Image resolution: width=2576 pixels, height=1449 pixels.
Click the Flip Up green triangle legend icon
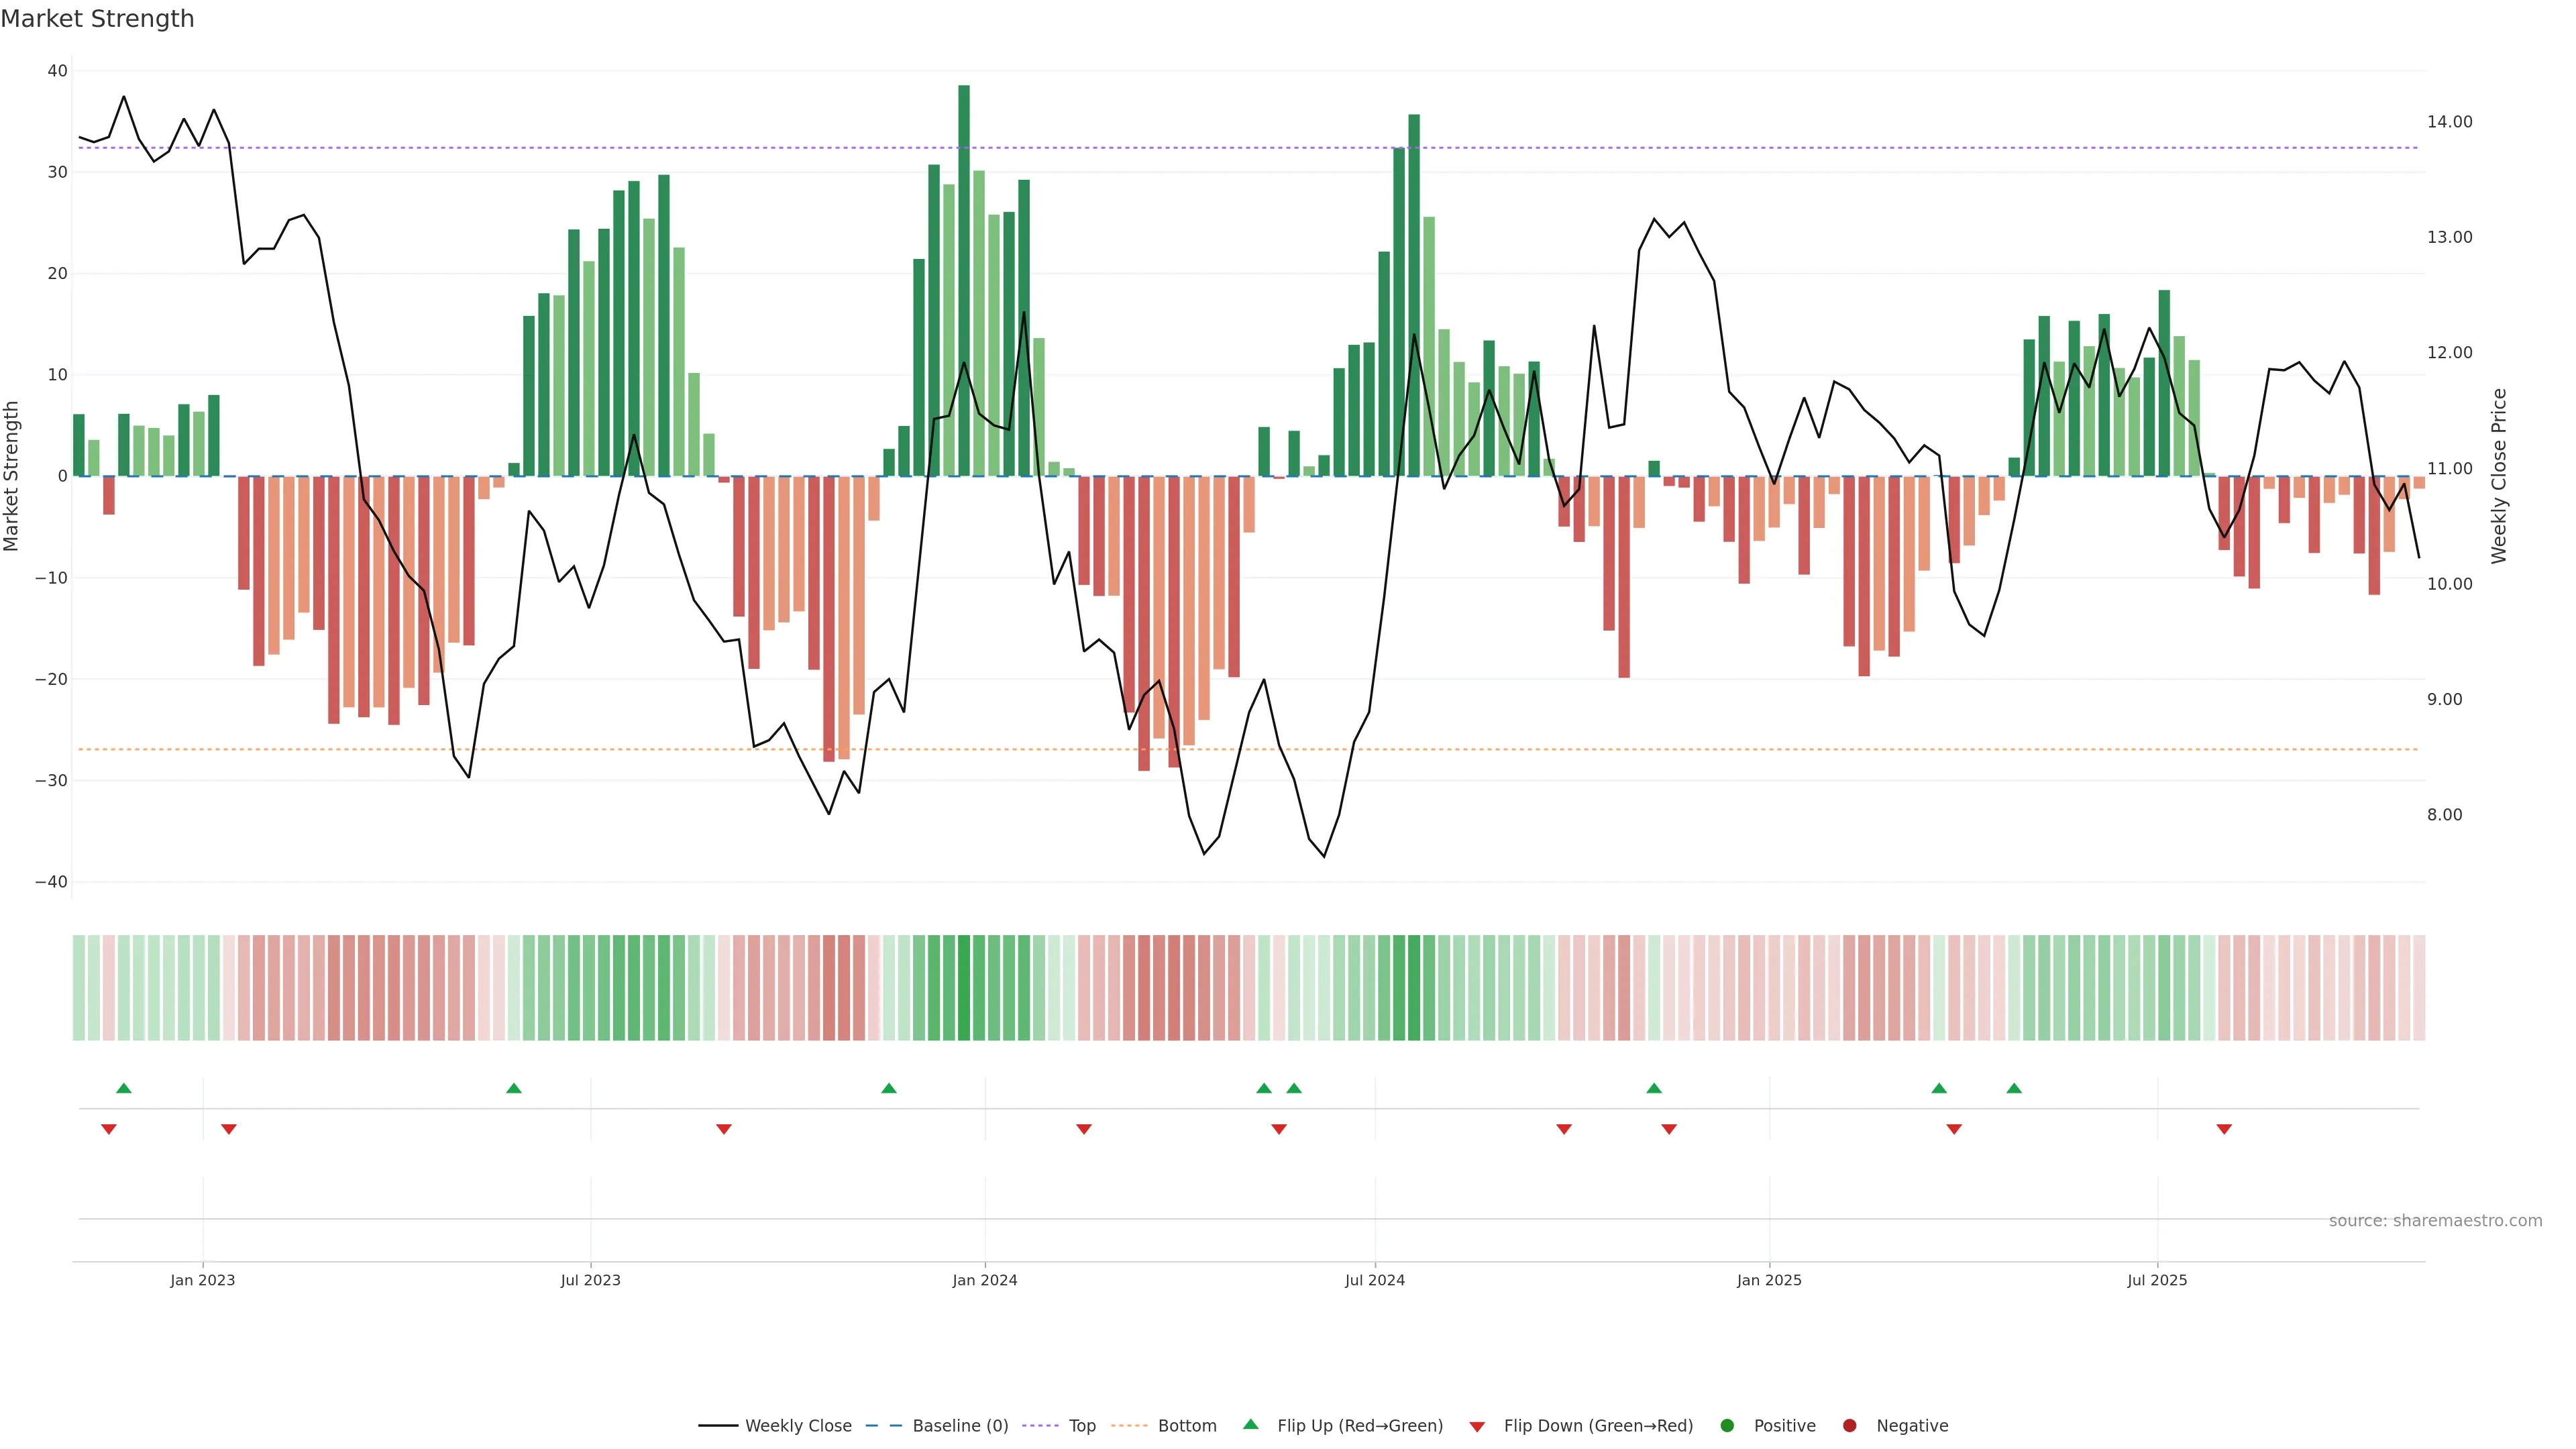(x=1250, y=1425)
